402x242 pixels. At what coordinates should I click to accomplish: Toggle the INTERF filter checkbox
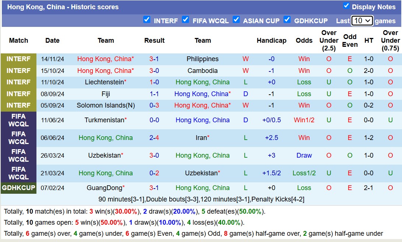pos(147,20)
